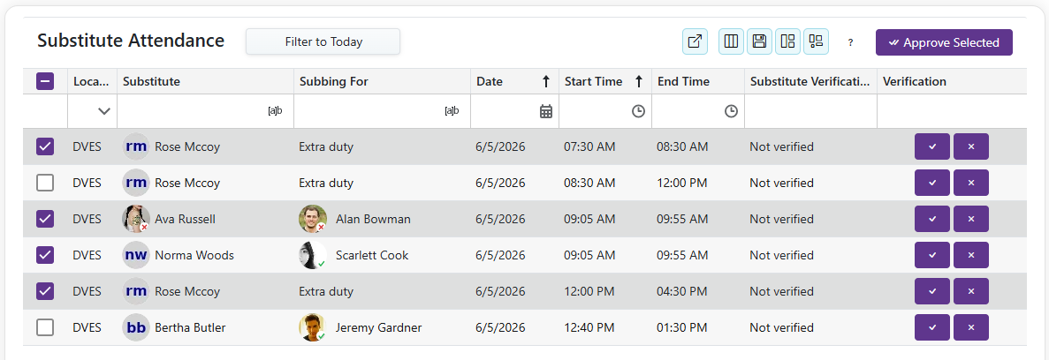Click the grid layout panel icon
The image size is (1049, 360).
tap(787, 41)
